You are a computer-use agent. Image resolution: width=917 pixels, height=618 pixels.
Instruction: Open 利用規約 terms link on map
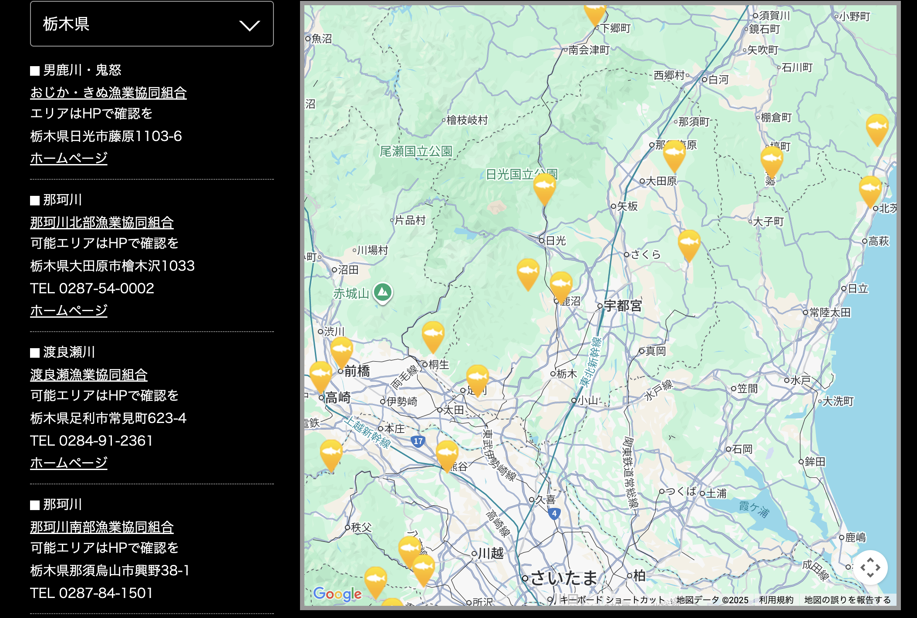coord(776,600)
